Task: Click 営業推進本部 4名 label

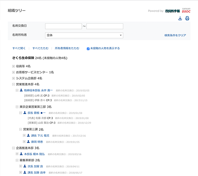Action: [27, 84]
